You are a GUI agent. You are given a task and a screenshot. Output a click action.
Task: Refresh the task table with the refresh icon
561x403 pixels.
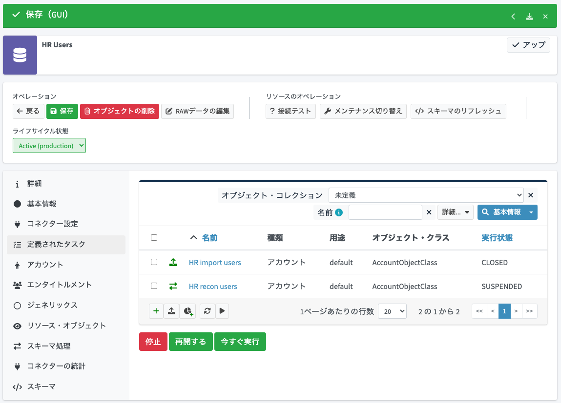coord(207,311)
